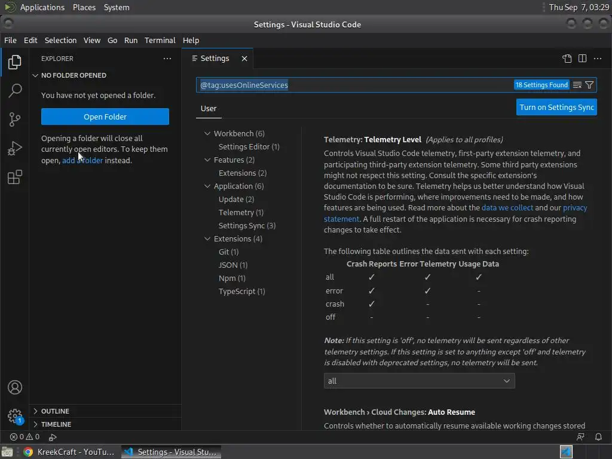Collapse the Application (6) tree group

(x=207, y=186)
